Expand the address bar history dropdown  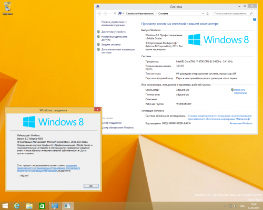pos(203,14)
